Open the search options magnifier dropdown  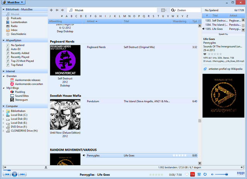pos(173,10)
